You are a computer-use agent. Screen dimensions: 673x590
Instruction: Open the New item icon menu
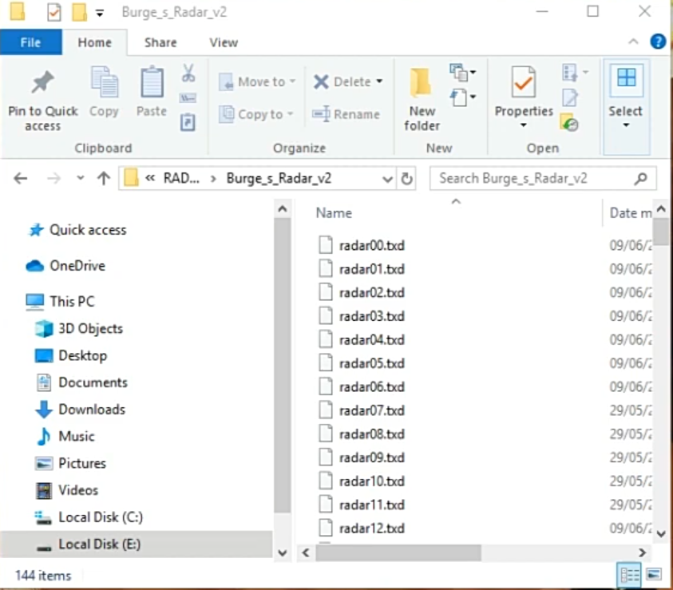463,72
